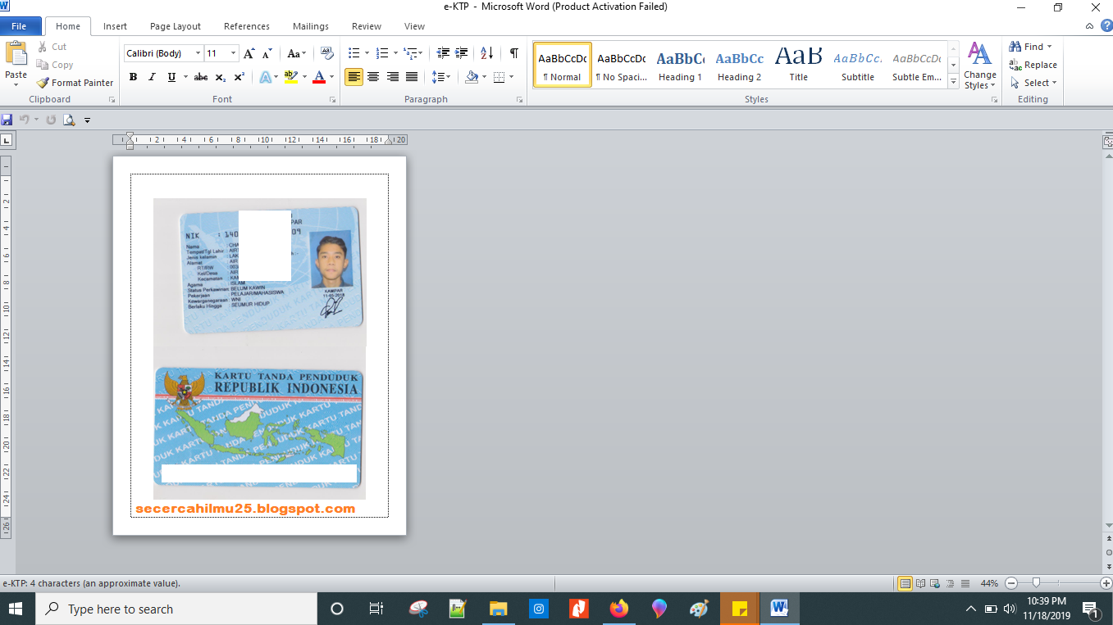Click the 44% zoom level button
Image resolution: width=1113 pixels, height=625 pixels.
(989, 583)
